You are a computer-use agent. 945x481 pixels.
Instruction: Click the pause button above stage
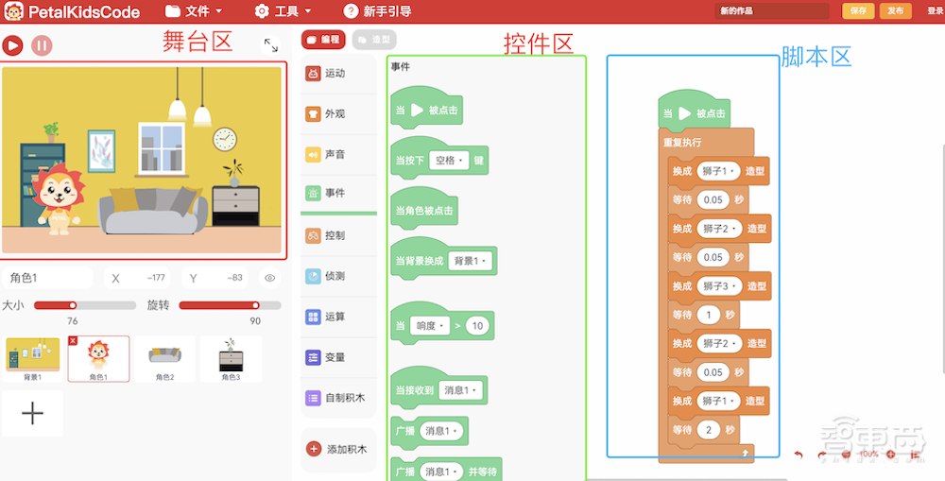point(42,45)
